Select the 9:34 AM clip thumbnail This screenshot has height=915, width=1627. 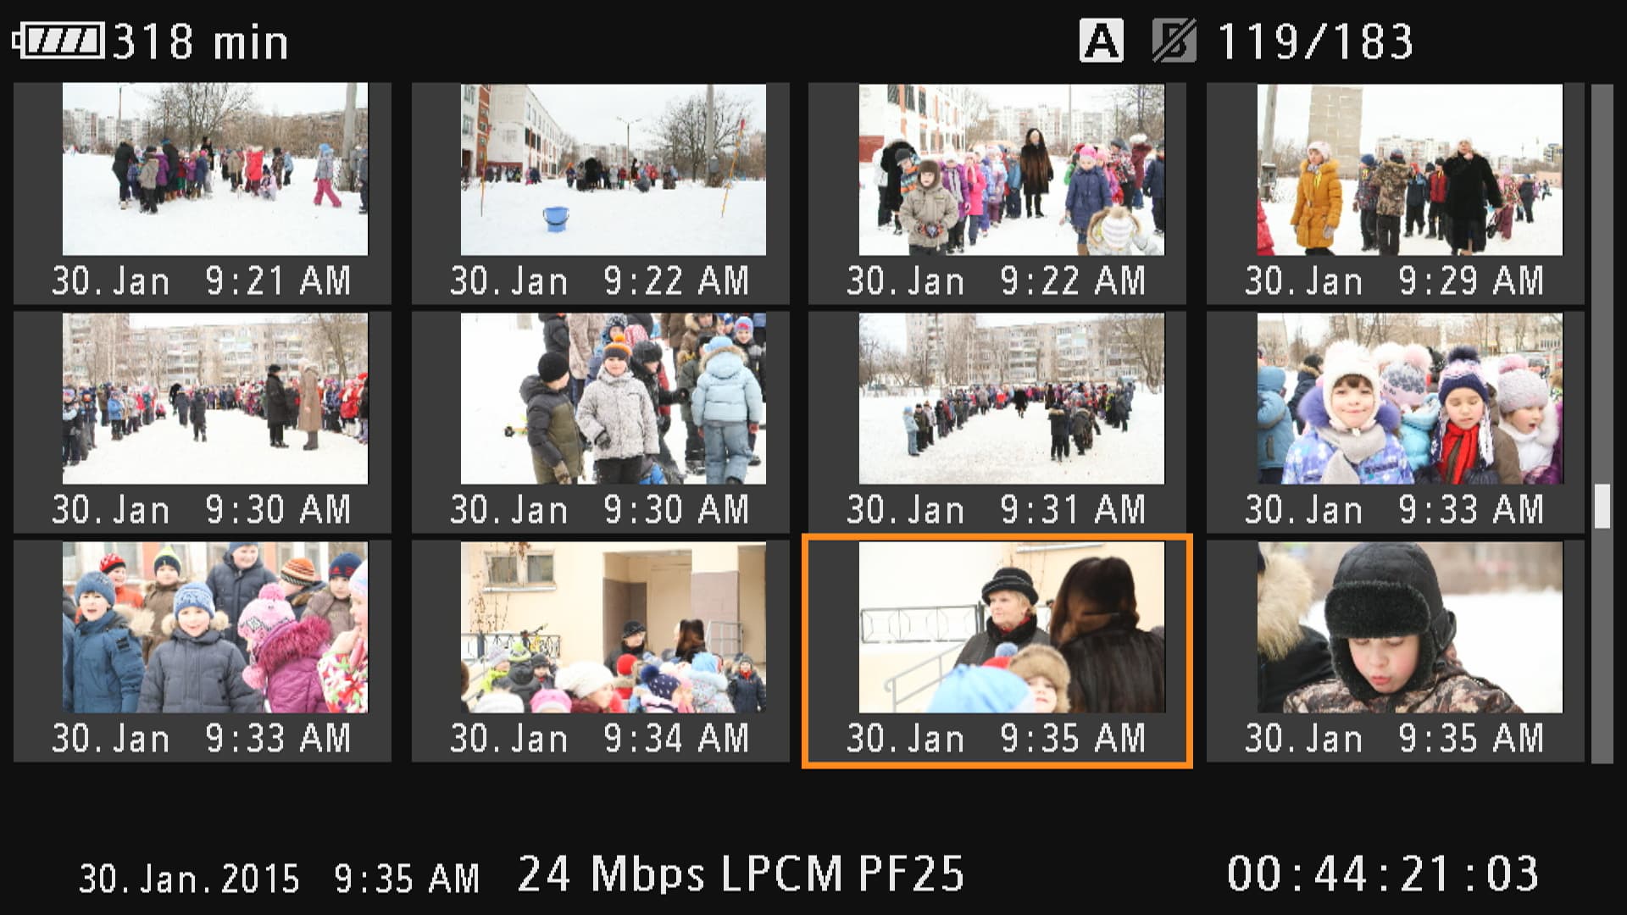pyautogui.click(x=601, y=651)
